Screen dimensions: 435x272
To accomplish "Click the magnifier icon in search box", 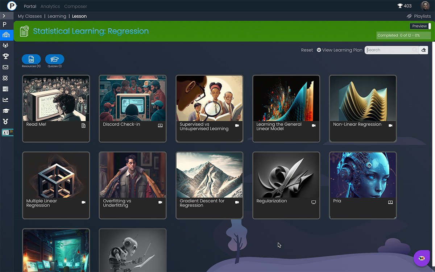I will [415, 50].
